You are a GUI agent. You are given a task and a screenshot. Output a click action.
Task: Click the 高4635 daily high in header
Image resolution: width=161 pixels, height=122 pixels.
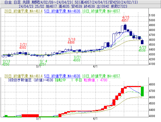click(64, 6)
